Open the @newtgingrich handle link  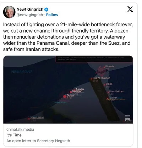(x=29, y=15)
